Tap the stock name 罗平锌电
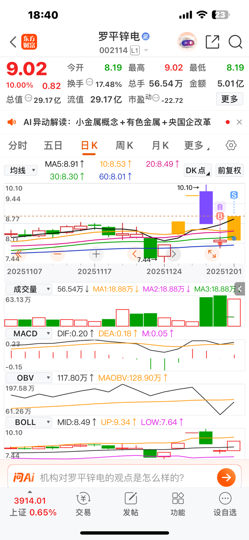This screenshot has height=540, width=249. [x=119, y=37]
